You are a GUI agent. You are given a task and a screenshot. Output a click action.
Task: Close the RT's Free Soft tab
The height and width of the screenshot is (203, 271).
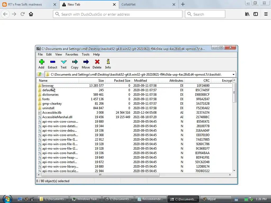(x=55, y=4)
